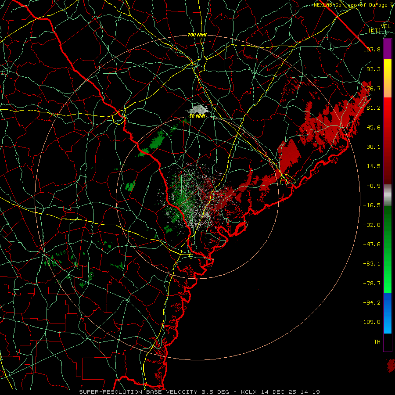The image size is (395, 395).
Task: Select the 30.1 value on velocity scale
Action: pos(373,147)
